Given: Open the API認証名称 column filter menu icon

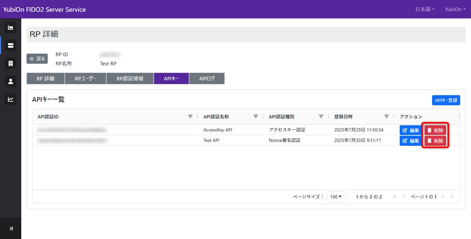Looking at the screenshot, I should [x=256, y=116].
